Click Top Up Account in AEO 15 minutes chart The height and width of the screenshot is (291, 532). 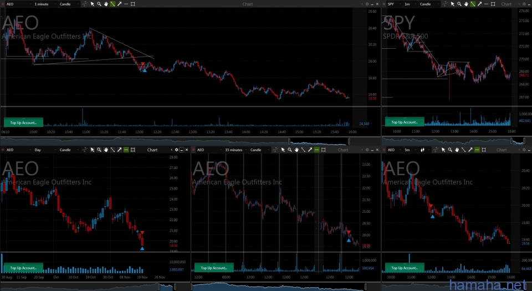214,268
